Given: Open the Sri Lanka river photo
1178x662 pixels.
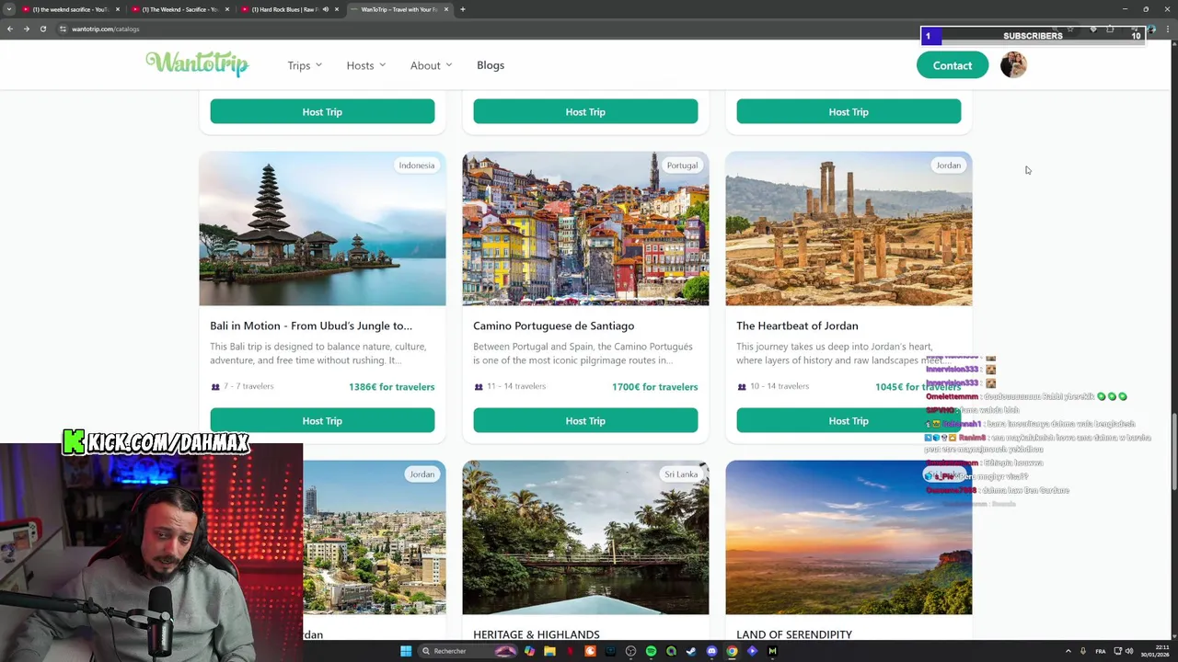Looking at the screenshot, I should [585, 538].
